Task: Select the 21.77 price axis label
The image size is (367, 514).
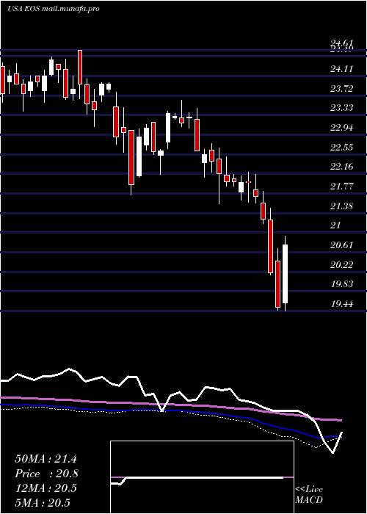Action: click(x=342, y=187)
